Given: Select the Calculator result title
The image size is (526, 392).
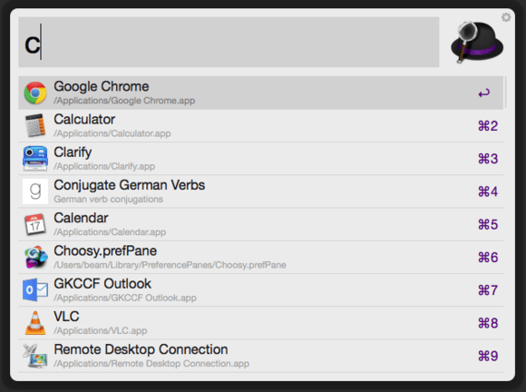Looking at the screenshot, I should pyautogui.click(x=84, y=120).
